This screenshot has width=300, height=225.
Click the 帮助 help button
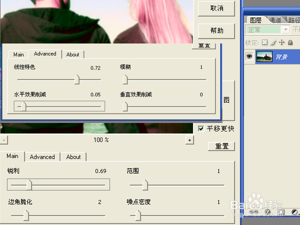[x=216, y=31]
